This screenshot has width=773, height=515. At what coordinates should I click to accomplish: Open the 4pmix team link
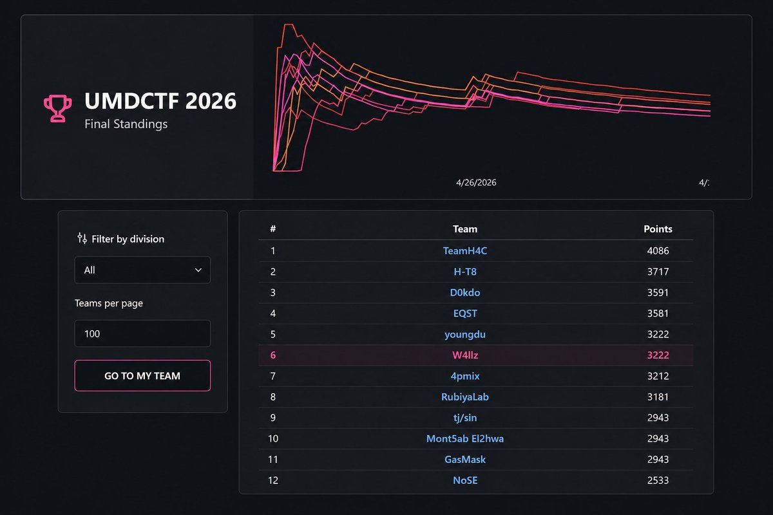[x=465, y=376]
